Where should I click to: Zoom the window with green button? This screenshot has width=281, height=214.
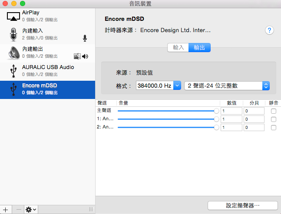(x=23, y=3)
